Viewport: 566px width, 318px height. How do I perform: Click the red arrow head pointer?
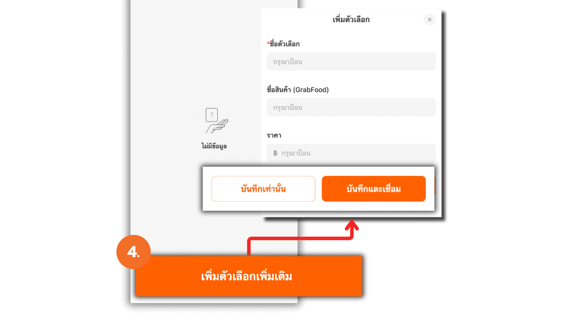352,225
